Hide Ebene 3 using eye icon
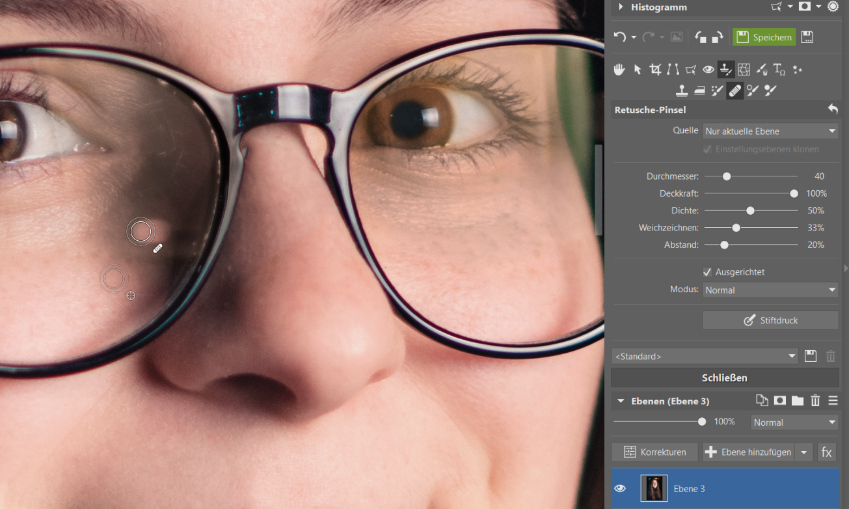The image size is (849, 509). pyautogui.click(x=620, y=488)
